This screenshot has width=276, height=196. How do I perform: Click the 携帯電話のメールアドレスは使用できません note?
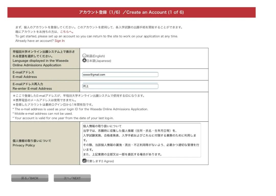click(45, 100)
